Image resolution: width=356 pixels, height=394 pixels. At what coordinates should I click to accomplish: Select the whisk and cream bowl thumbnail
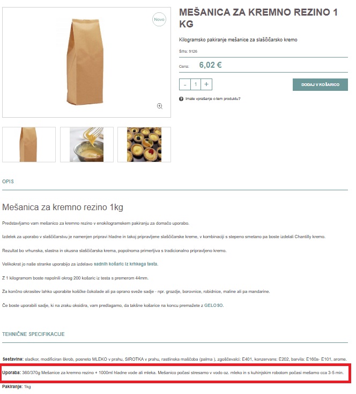click(87, 145)
